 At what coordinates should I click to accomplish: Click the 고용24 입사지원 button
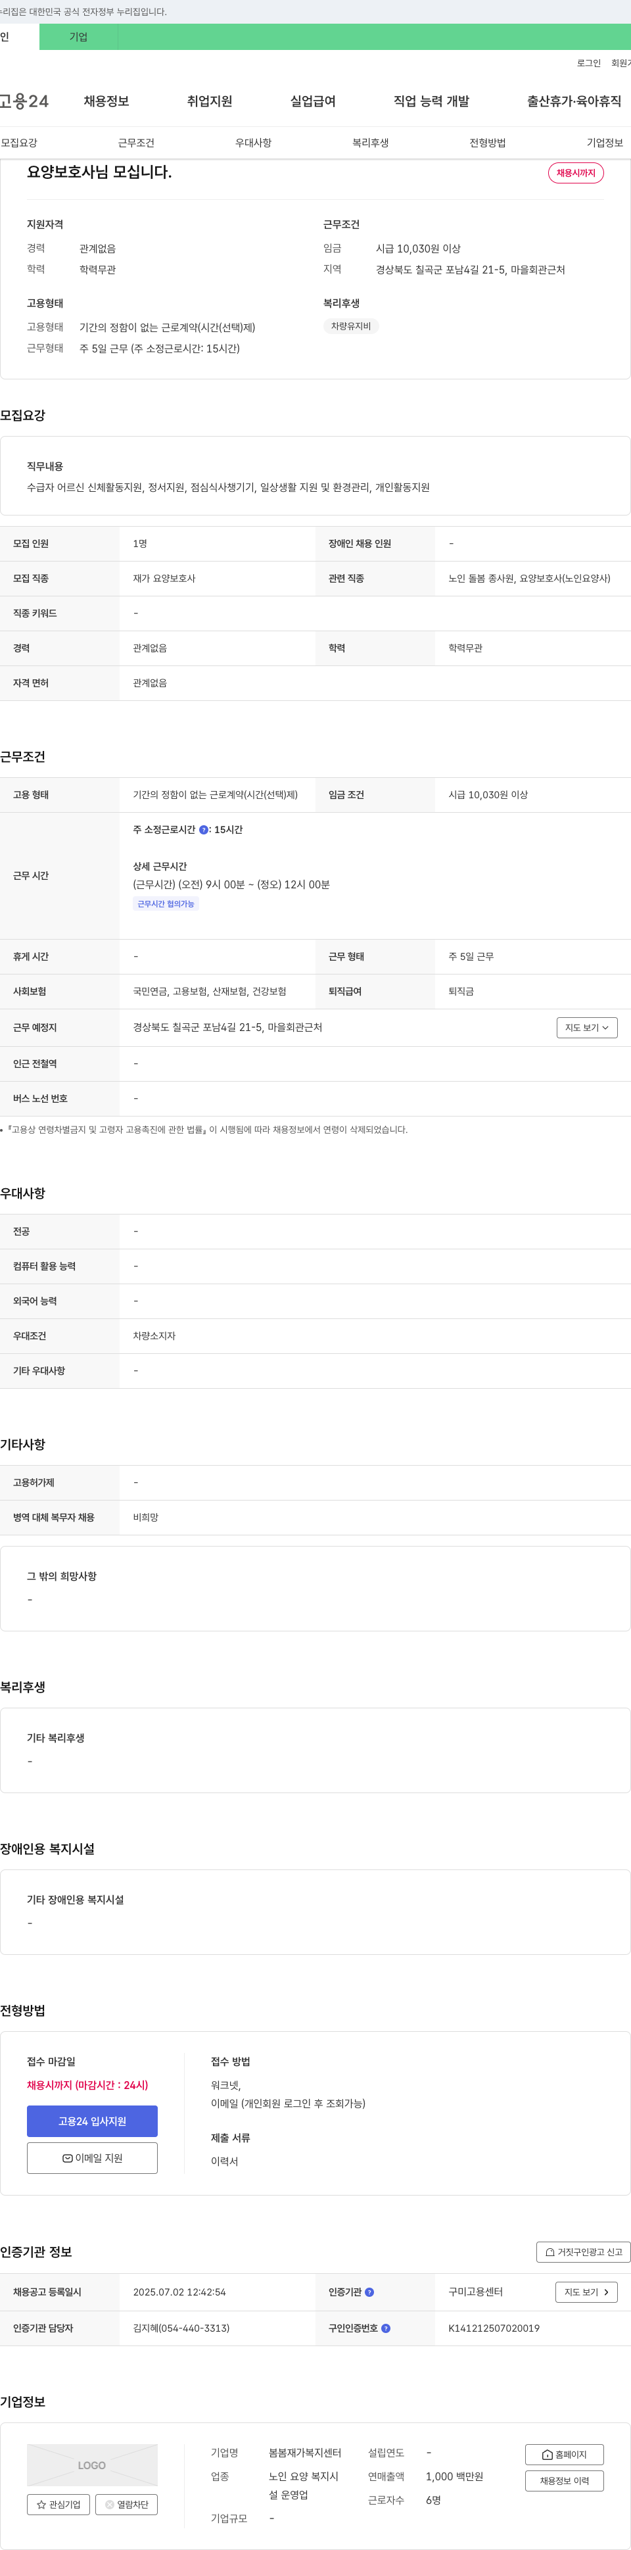click(92, 2121)
